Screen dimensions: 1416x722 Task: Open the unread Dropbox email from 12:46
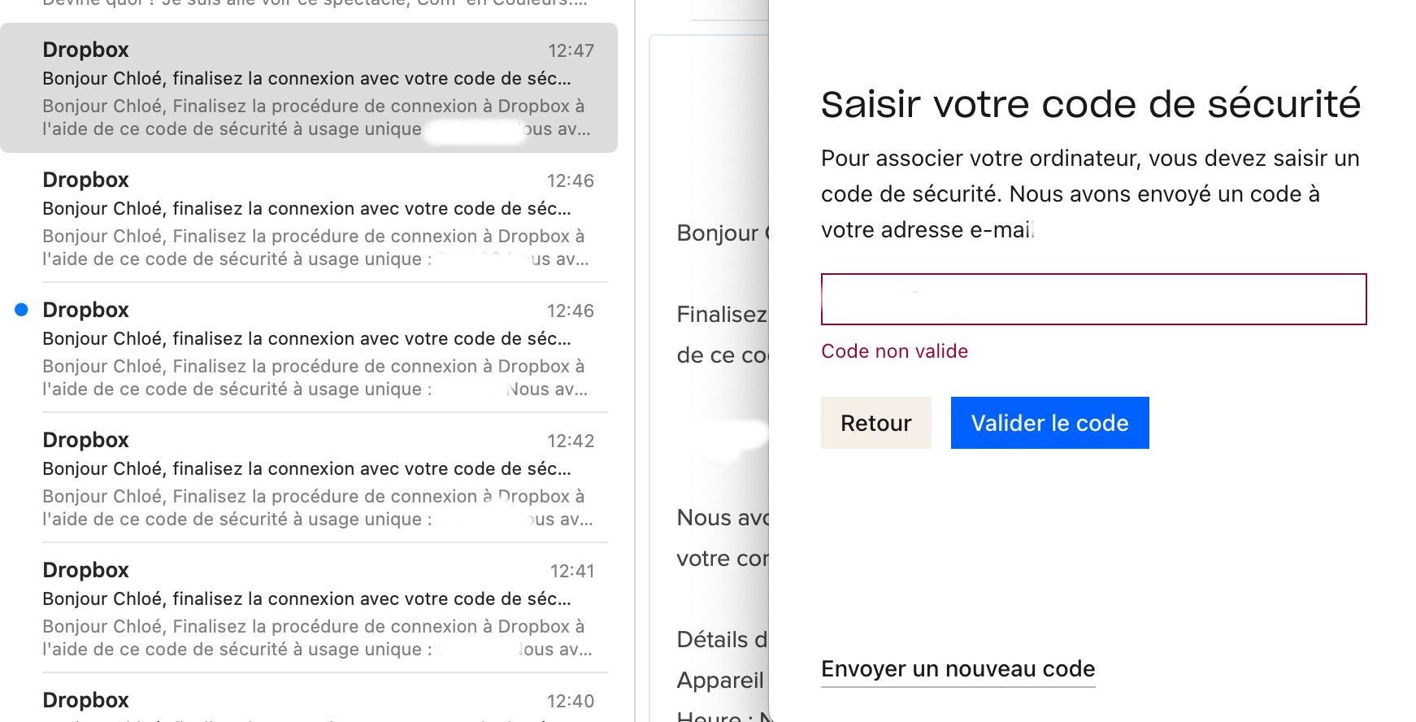point(309,348)
